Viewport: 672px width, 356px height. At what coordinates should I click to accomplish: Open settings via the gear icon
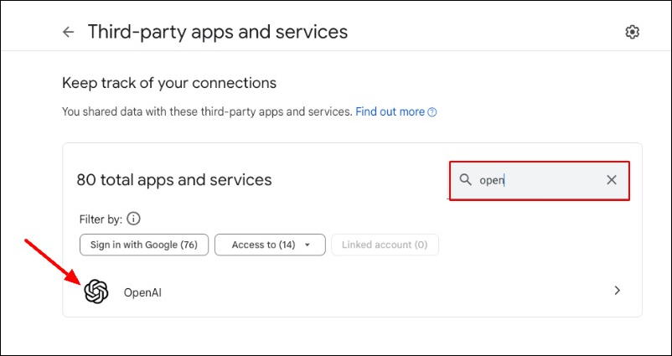click(x=632, y=32)
